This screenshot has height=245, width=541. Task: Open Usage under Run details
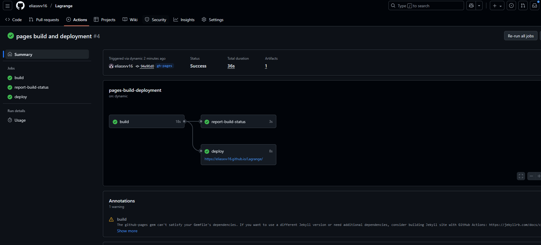pos(20,120)
